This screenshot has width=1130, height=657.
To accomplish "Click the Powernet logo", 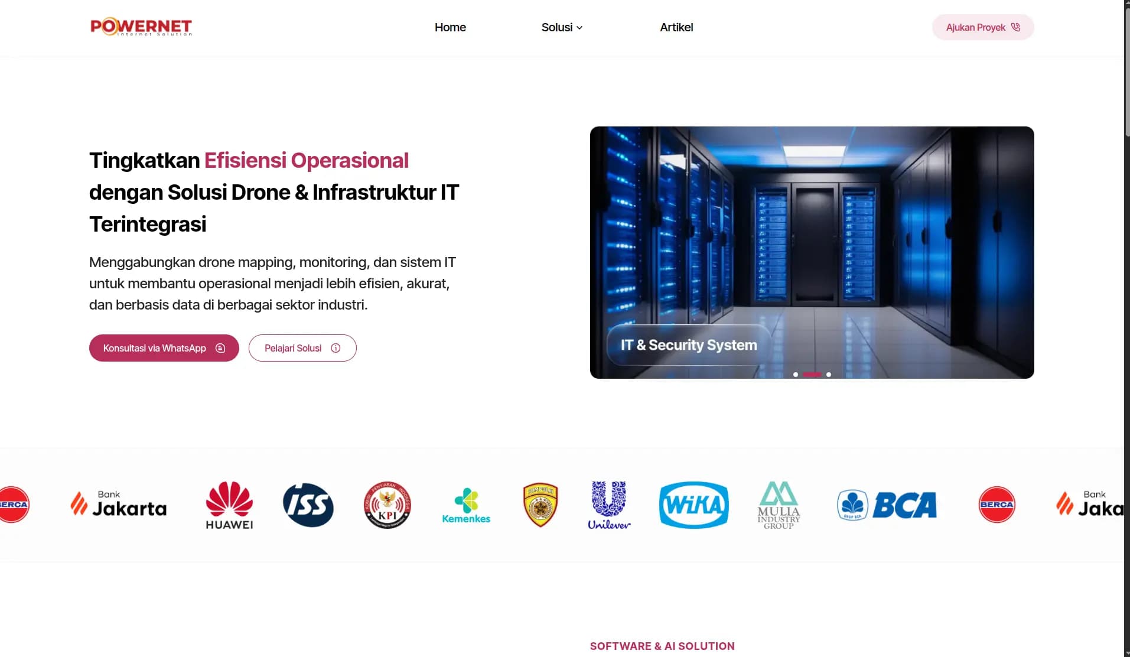I will pos(141,27).
